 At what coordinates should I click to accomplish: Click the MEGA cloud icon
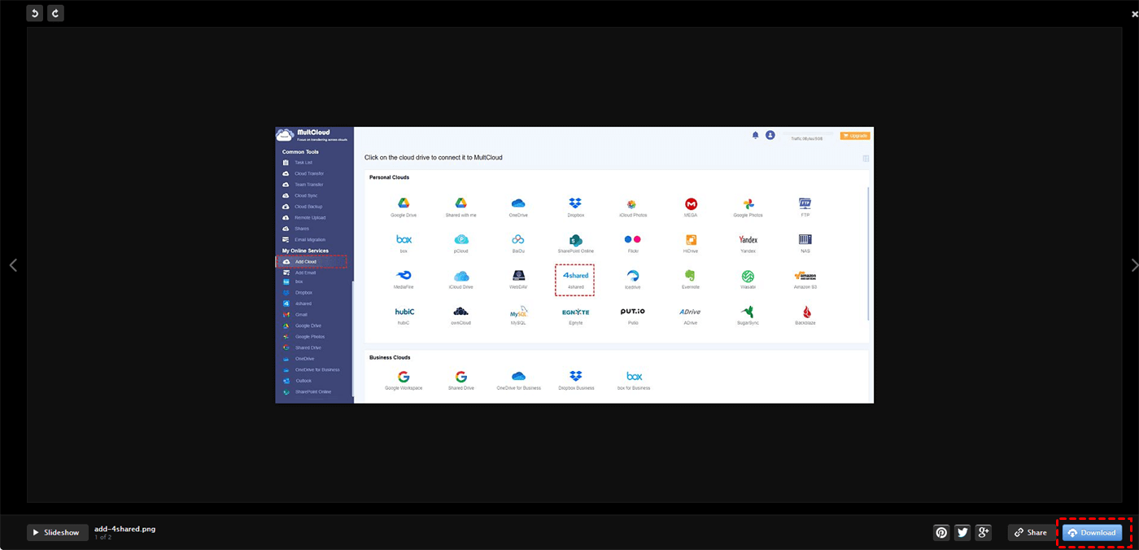(x=691, y=203)
